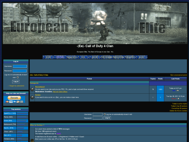This screenshot has height=142, width=189.
Task: Open Snow profile in Scrims Last Posts cell
Action: 174,98
